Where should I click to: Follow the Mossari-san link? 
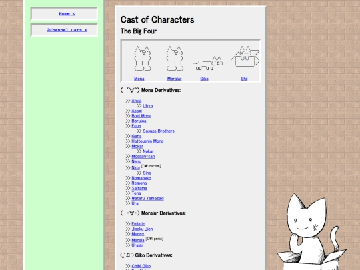click(x=143, y=157)
